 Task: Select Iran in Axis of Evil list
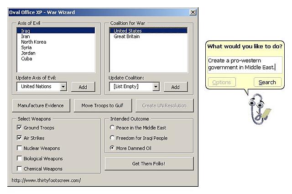[x=56, y=36]
